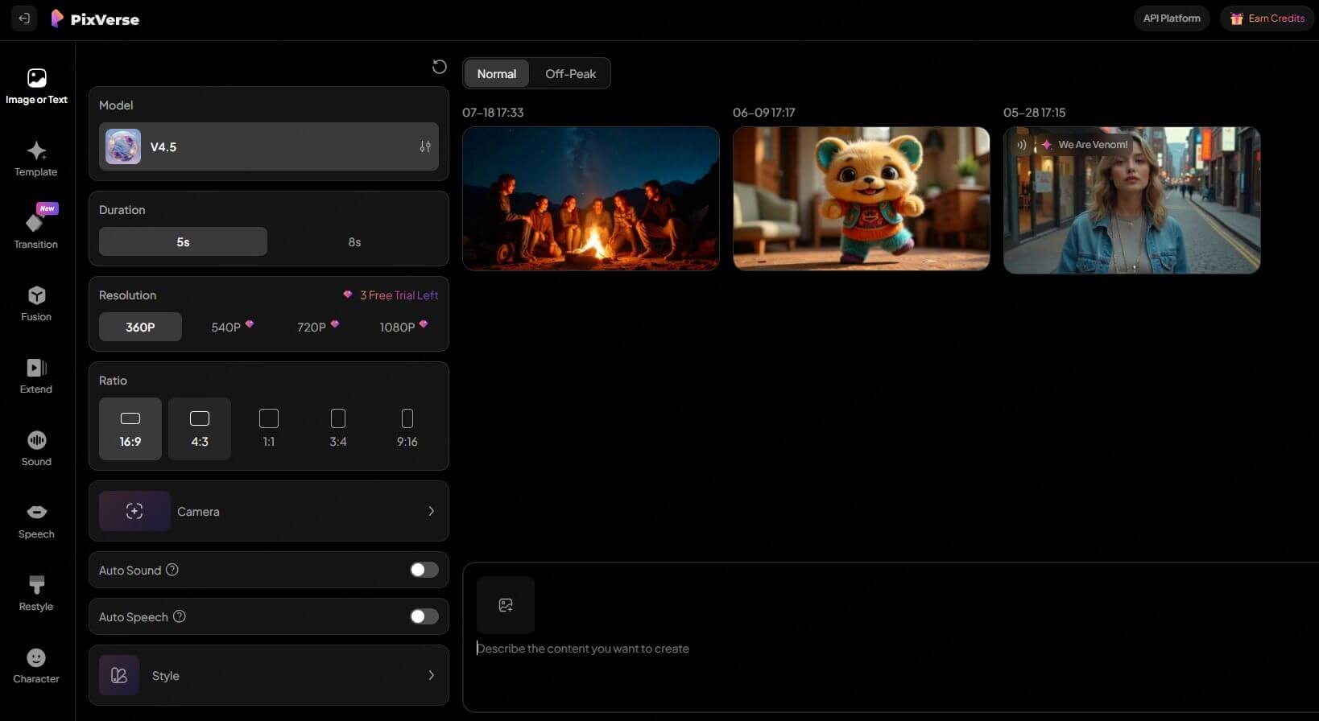The width and height of the screenshot is (1319, 721).
Task: Open the Sound tool
Action: [x=36, y=448]
